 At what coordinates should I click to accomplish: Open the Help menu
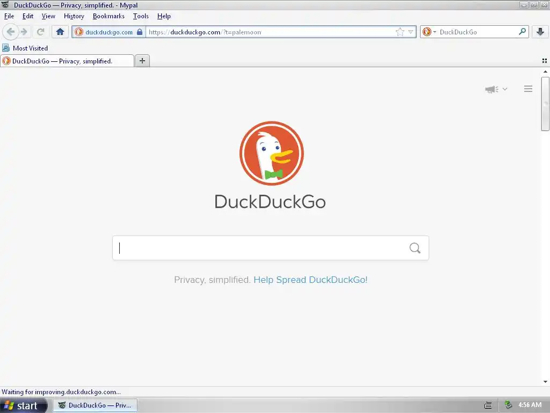[x=164, y=16]
